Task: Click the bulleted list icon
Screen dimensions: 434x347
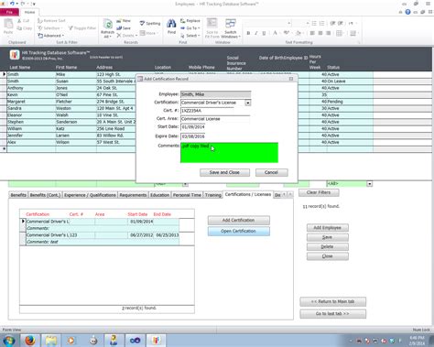Action: (x=314, y=23)
